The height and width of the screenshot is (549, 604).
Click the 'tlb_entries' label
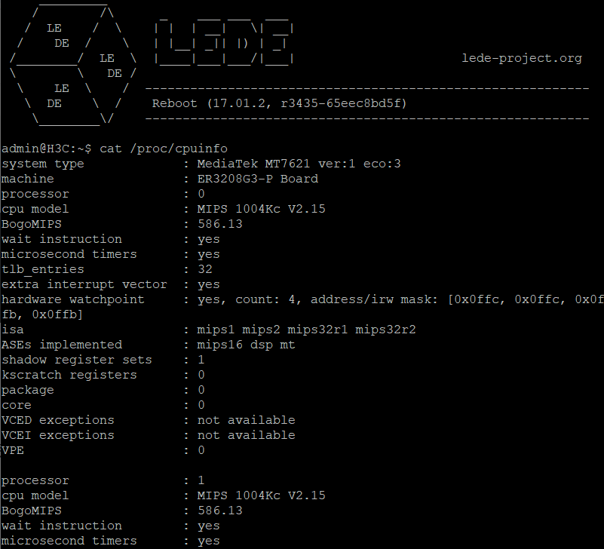43,269
